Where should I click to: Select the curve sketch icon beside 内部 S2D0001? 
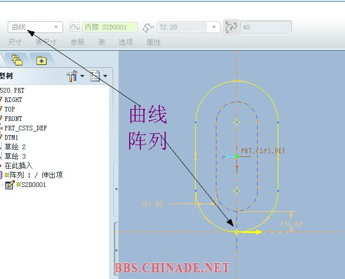tap(74, 27)
